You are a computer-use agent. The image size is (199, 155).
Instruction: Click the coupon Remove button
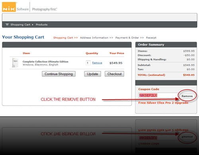tap(187, 96)
